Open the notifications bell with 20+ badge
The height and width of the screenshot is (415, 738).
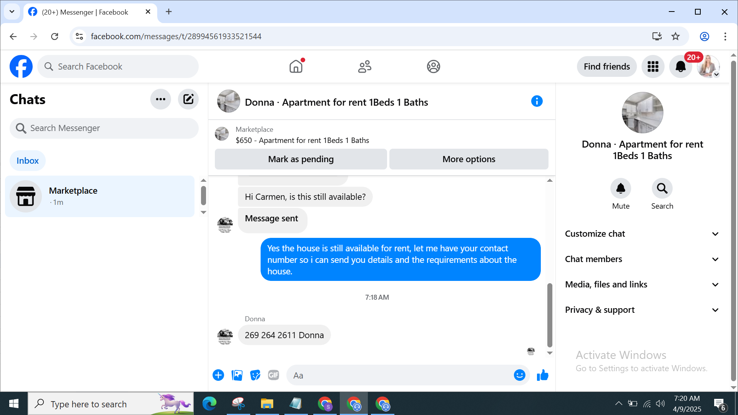click(x=680, y=66)
